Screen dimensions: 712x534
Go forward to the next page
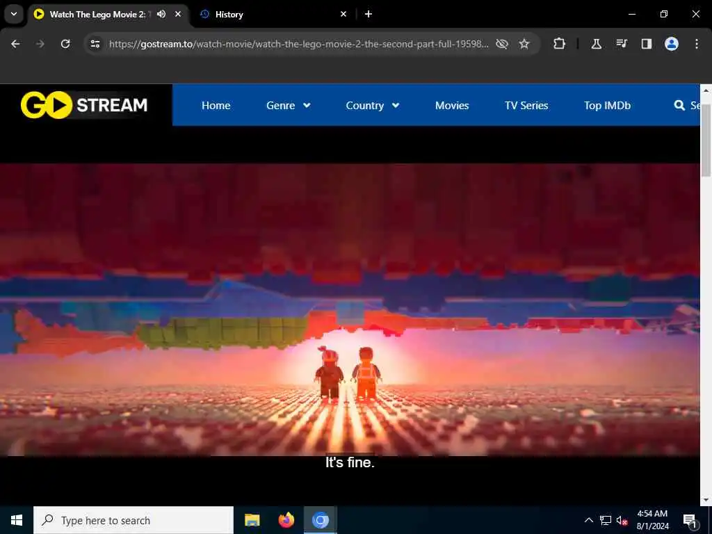(40, 44)
